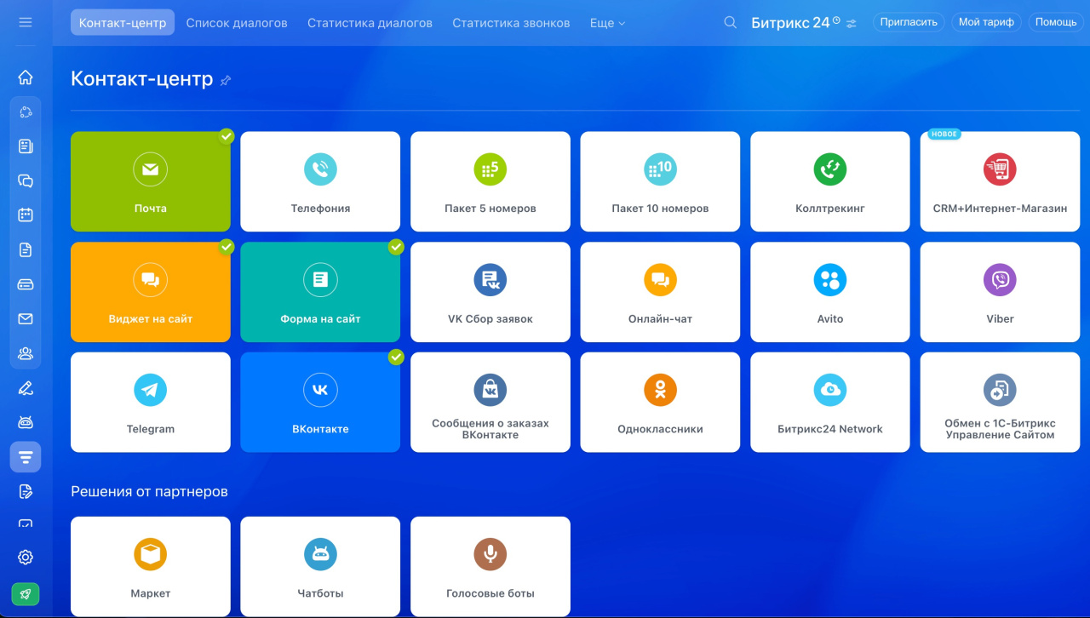Click the green rocket icon in sidebar
Screen dimensions: 1090x618
[26, 594]
